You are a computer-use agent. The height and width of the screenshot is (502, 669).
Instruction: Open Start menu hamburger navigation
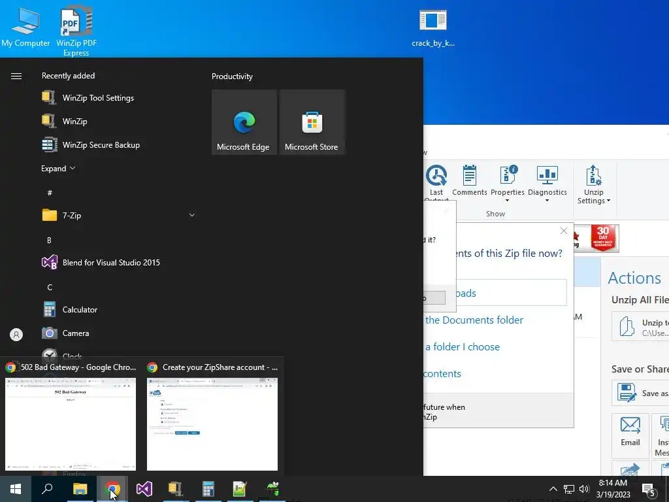[16, 76]
